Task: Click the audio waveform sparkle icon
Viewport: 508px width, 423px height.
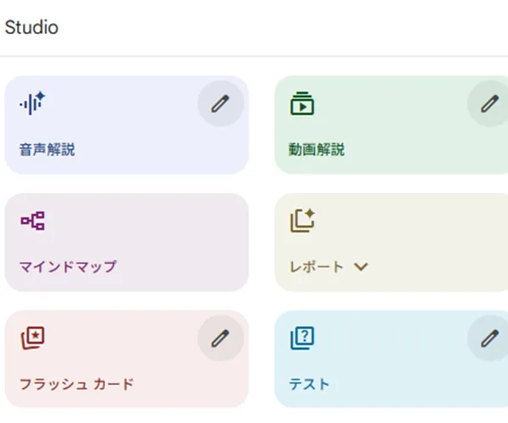Action: tap(32, 103)
